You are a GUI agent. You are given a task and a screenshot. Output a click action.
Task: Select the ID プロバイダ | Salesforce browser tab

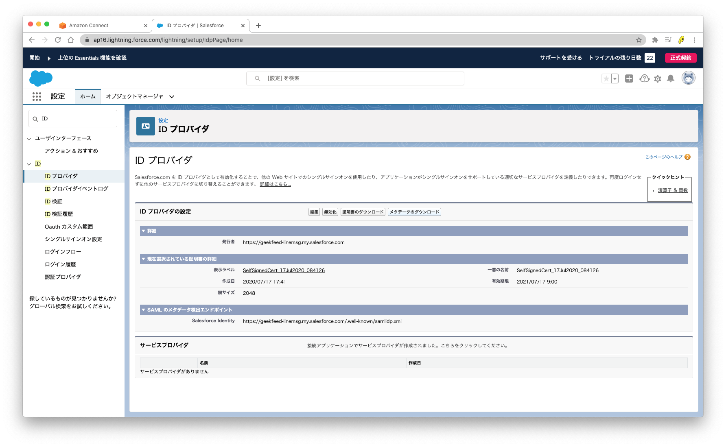click(201, 26)
